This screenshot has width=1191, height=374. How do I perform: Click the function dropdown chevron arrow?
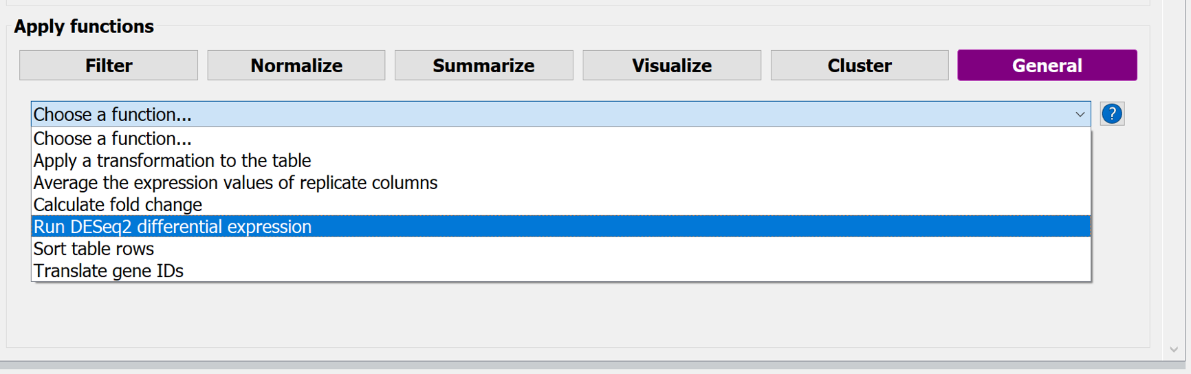[1080, 115]
